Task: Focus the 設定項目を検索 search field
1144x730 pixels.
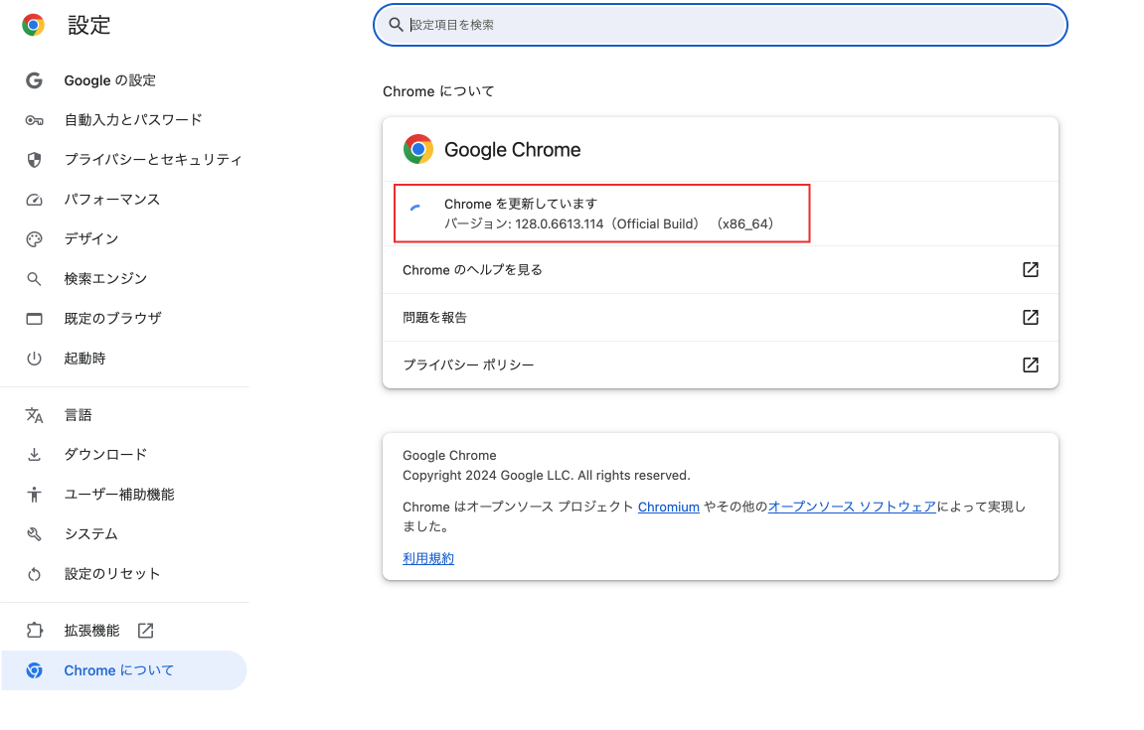Action: tap(721, 25)
